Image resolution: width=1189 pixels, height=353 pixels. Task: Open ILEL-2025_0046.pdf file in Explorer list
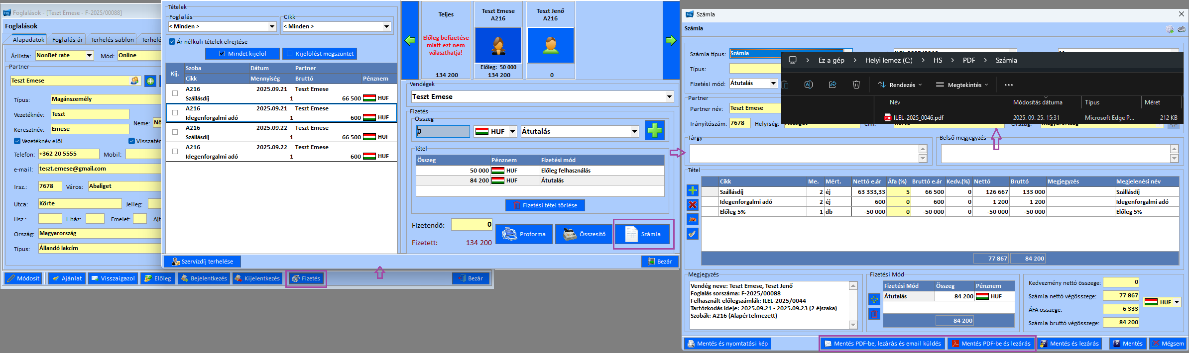point(918,118)
